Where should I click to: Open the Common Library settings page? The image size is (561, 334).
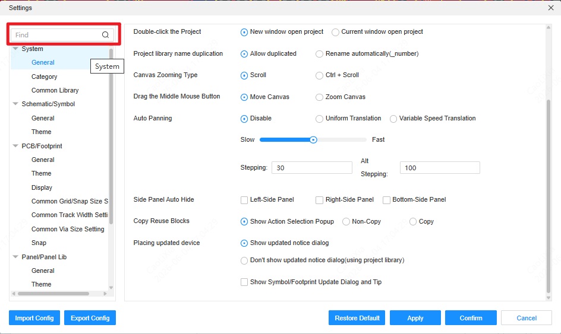(x=55, y=90)
